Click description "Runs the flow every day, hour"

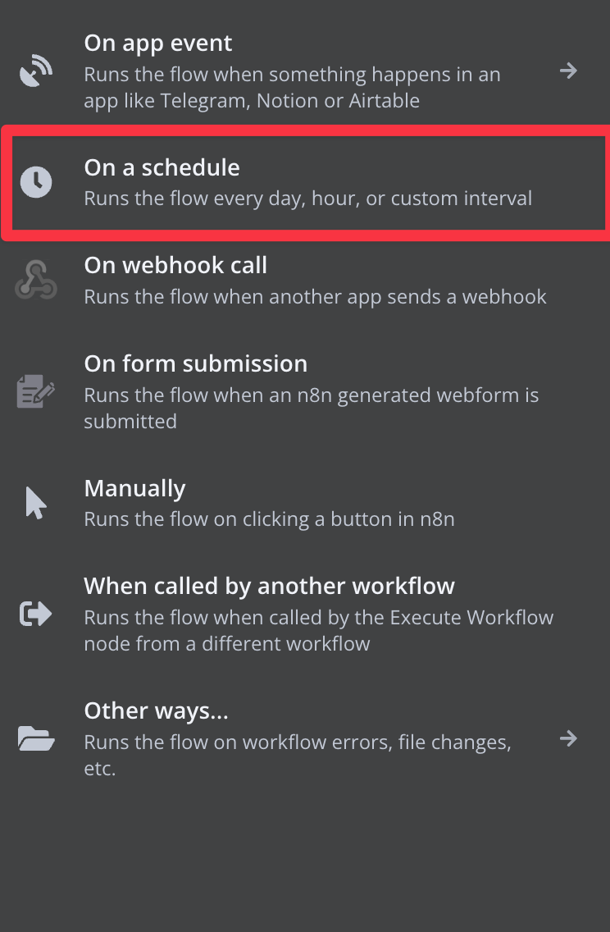[x=307, y=199]
